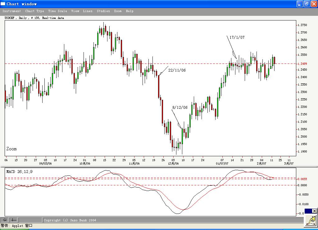The width and height of the screenshot is (318, 230).
Task: Open the Chart Type menu
Action: [34, 11]
